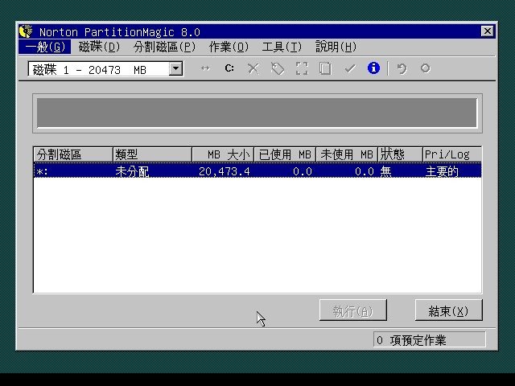Open the 磁碟(D) menu
515x386 pixels.
coord(99,47)
